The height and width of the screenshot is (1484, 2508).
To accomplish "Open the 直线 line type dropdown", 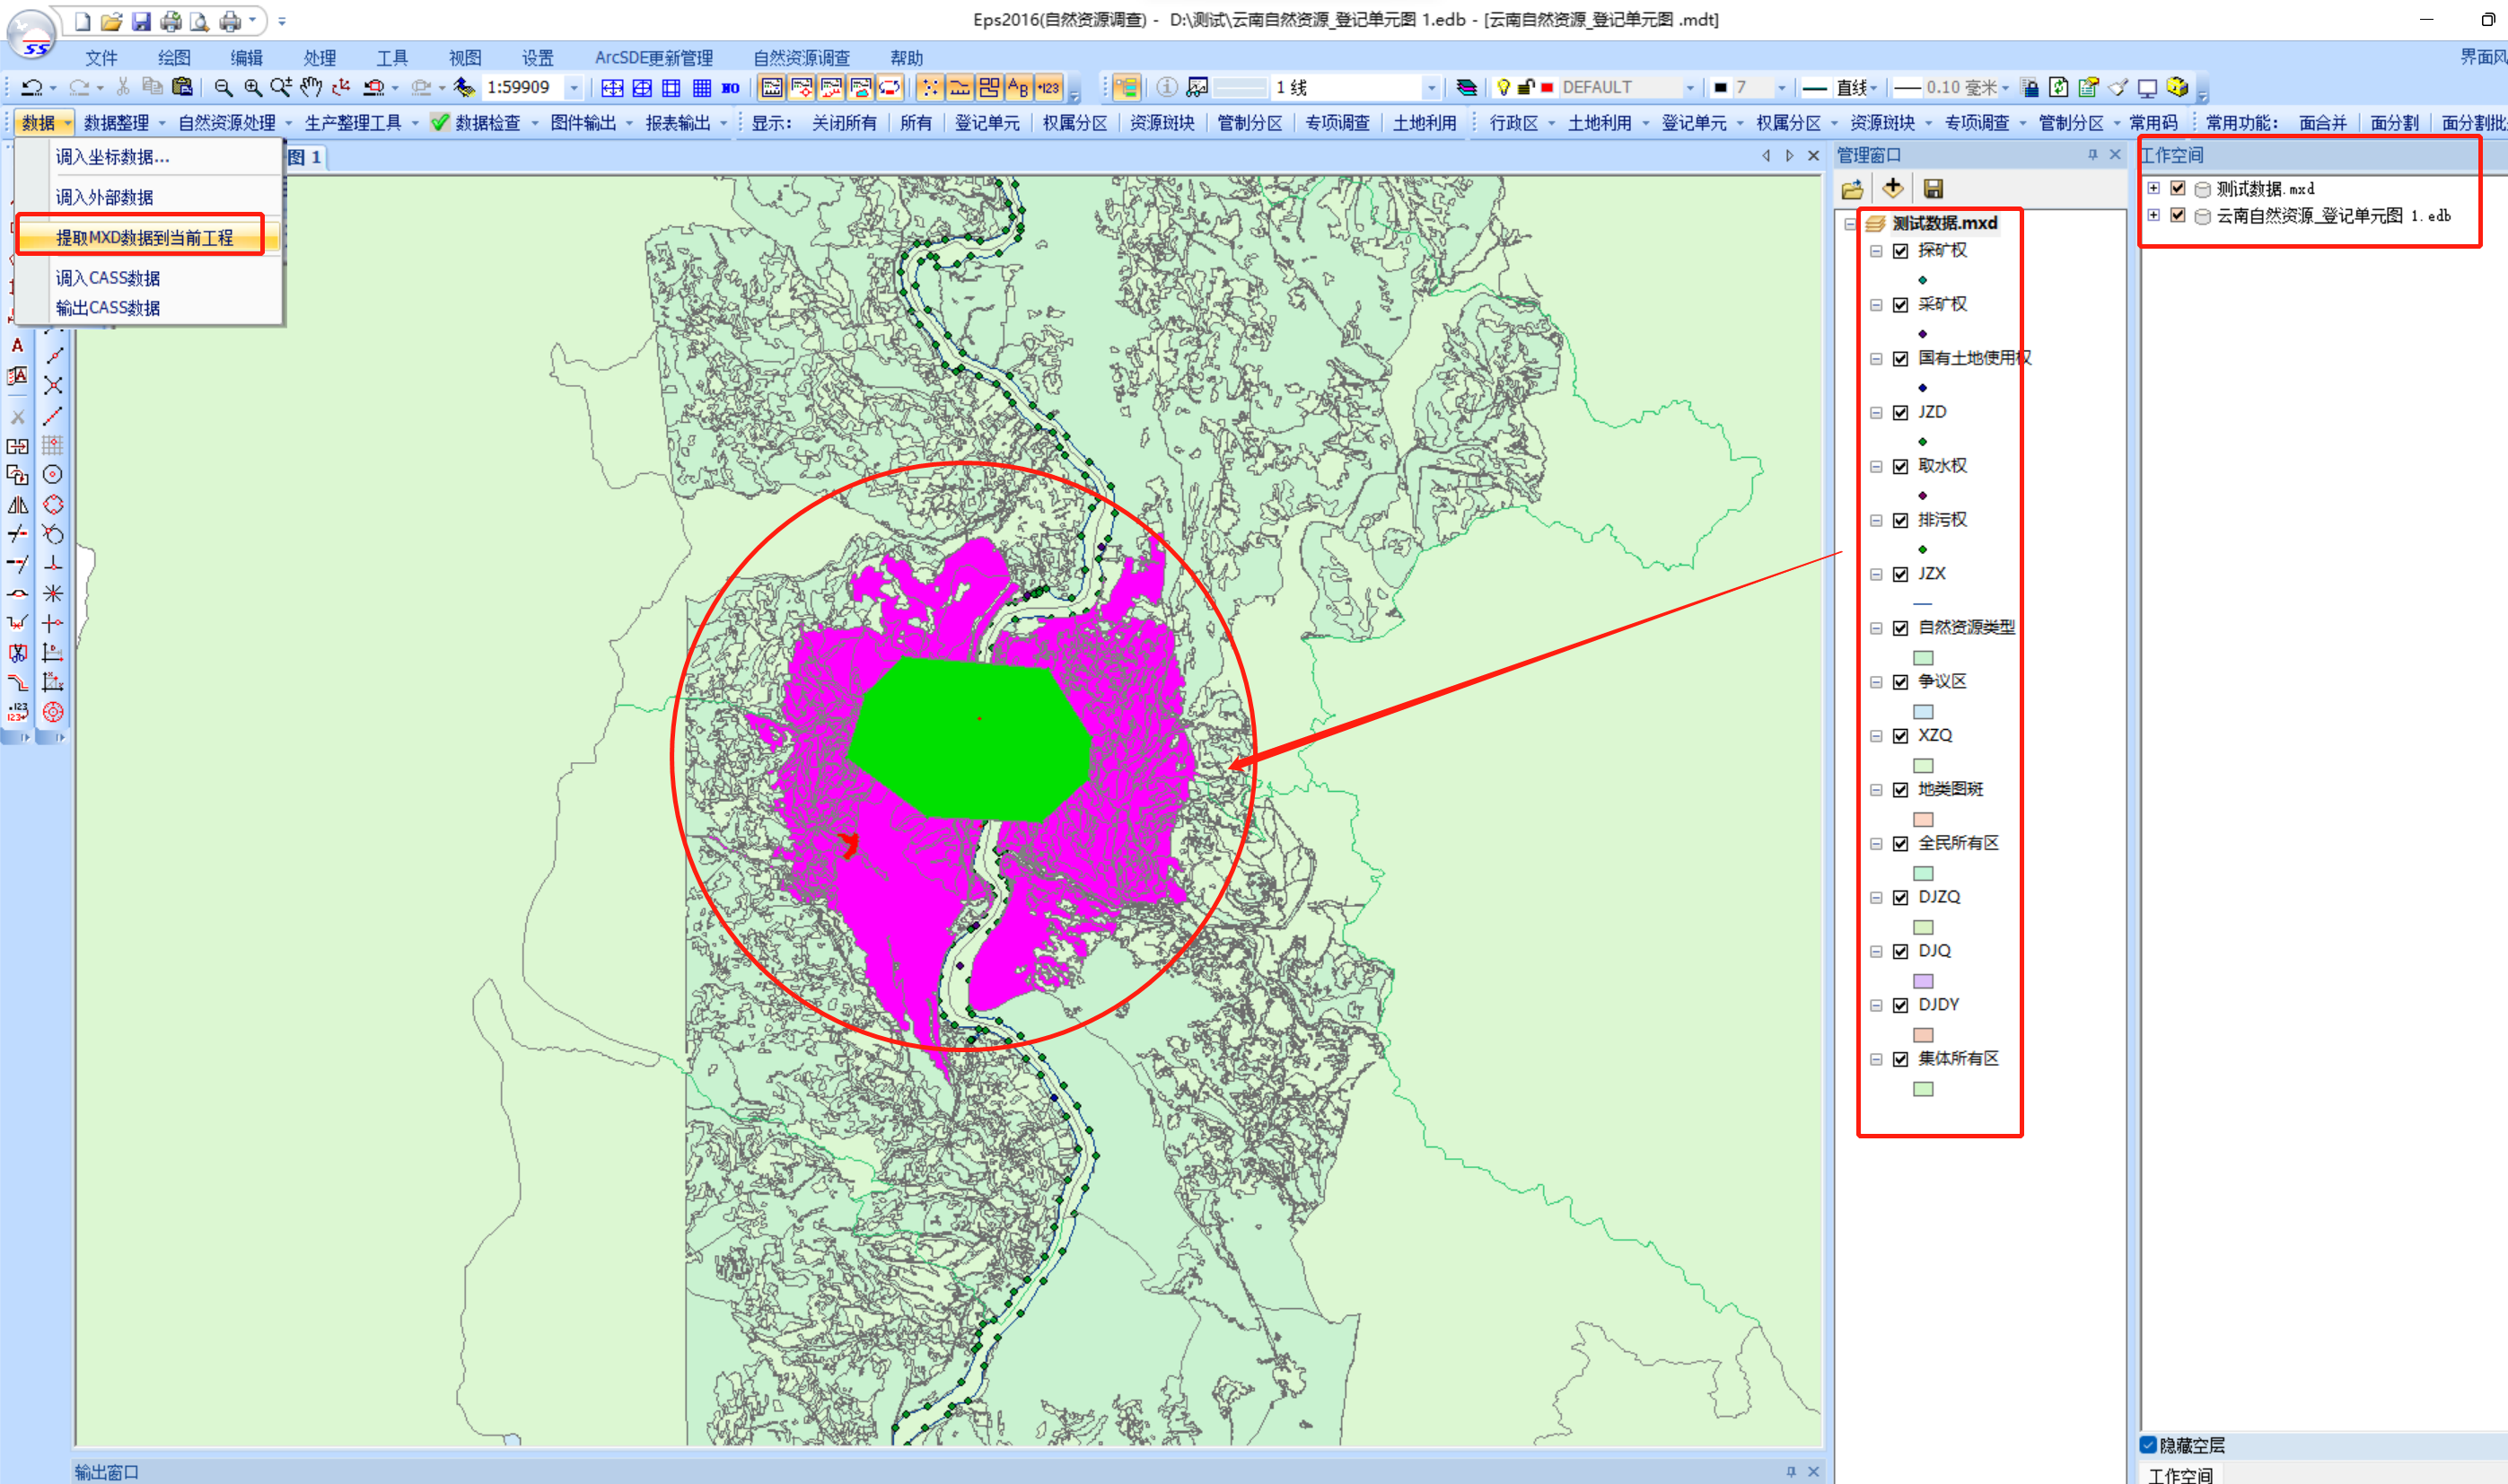I will [x=1873, y=88].
